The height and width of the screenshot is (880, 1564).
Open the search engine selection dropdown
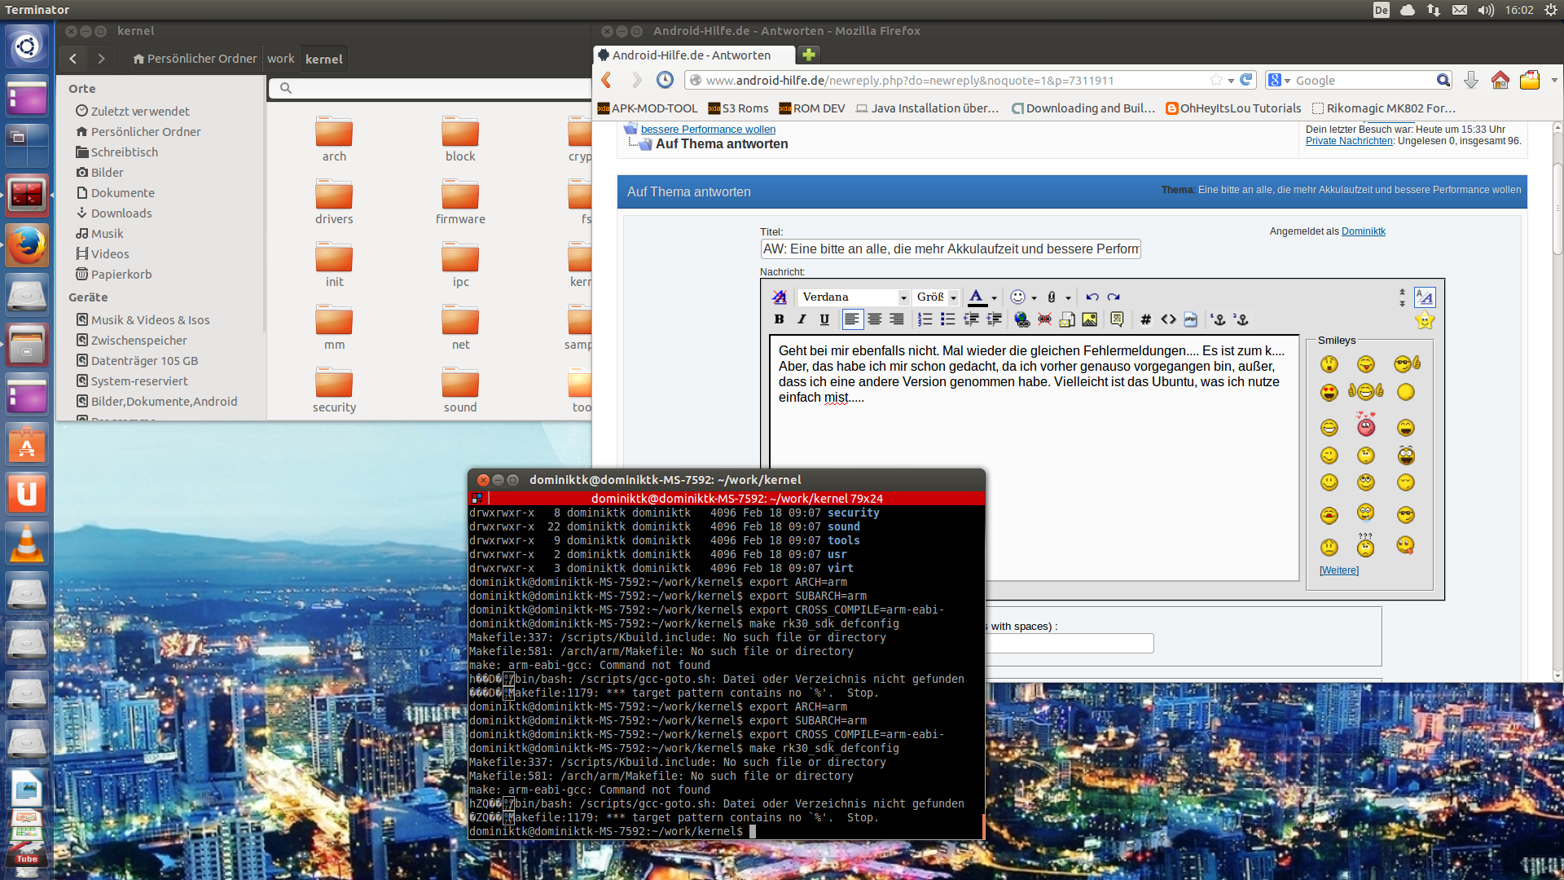pyautogui.click(x=1280, y=81)
